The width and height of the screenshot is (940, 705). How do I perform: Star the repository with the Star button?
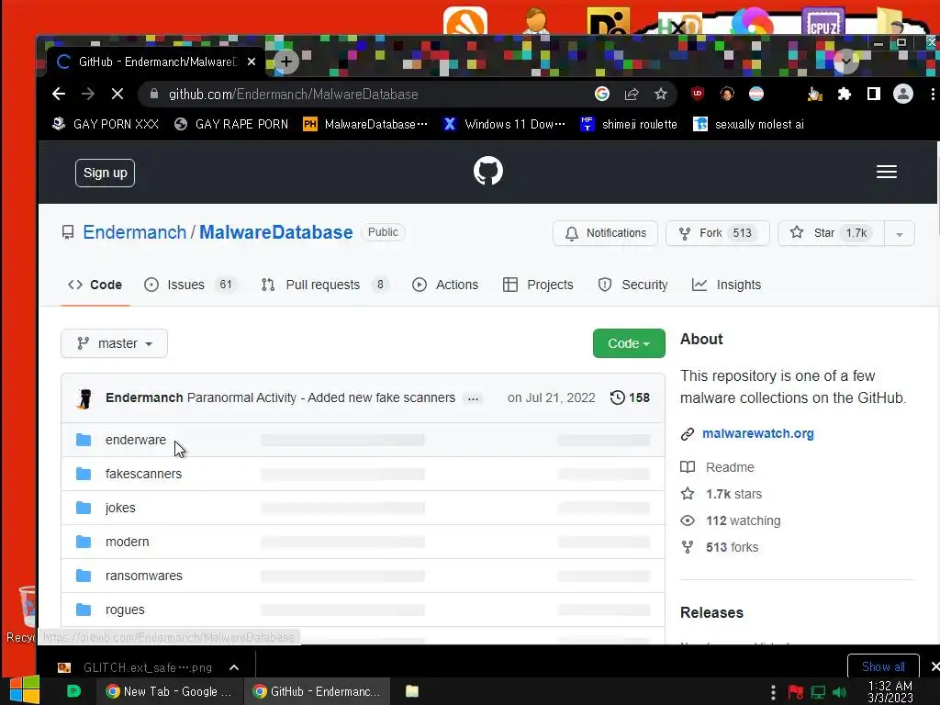(x=831, y=233)
